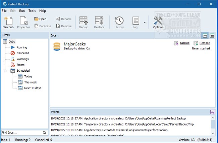This screenshot has height=143, width=218.
Task: Open the Edit menu
Action: [13, 11]
